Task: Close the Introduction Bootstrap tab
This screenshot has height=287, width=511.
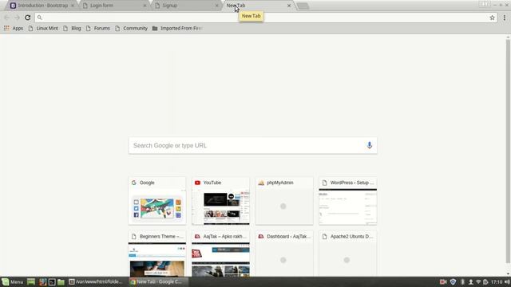Action: click(x=73, y=6)
